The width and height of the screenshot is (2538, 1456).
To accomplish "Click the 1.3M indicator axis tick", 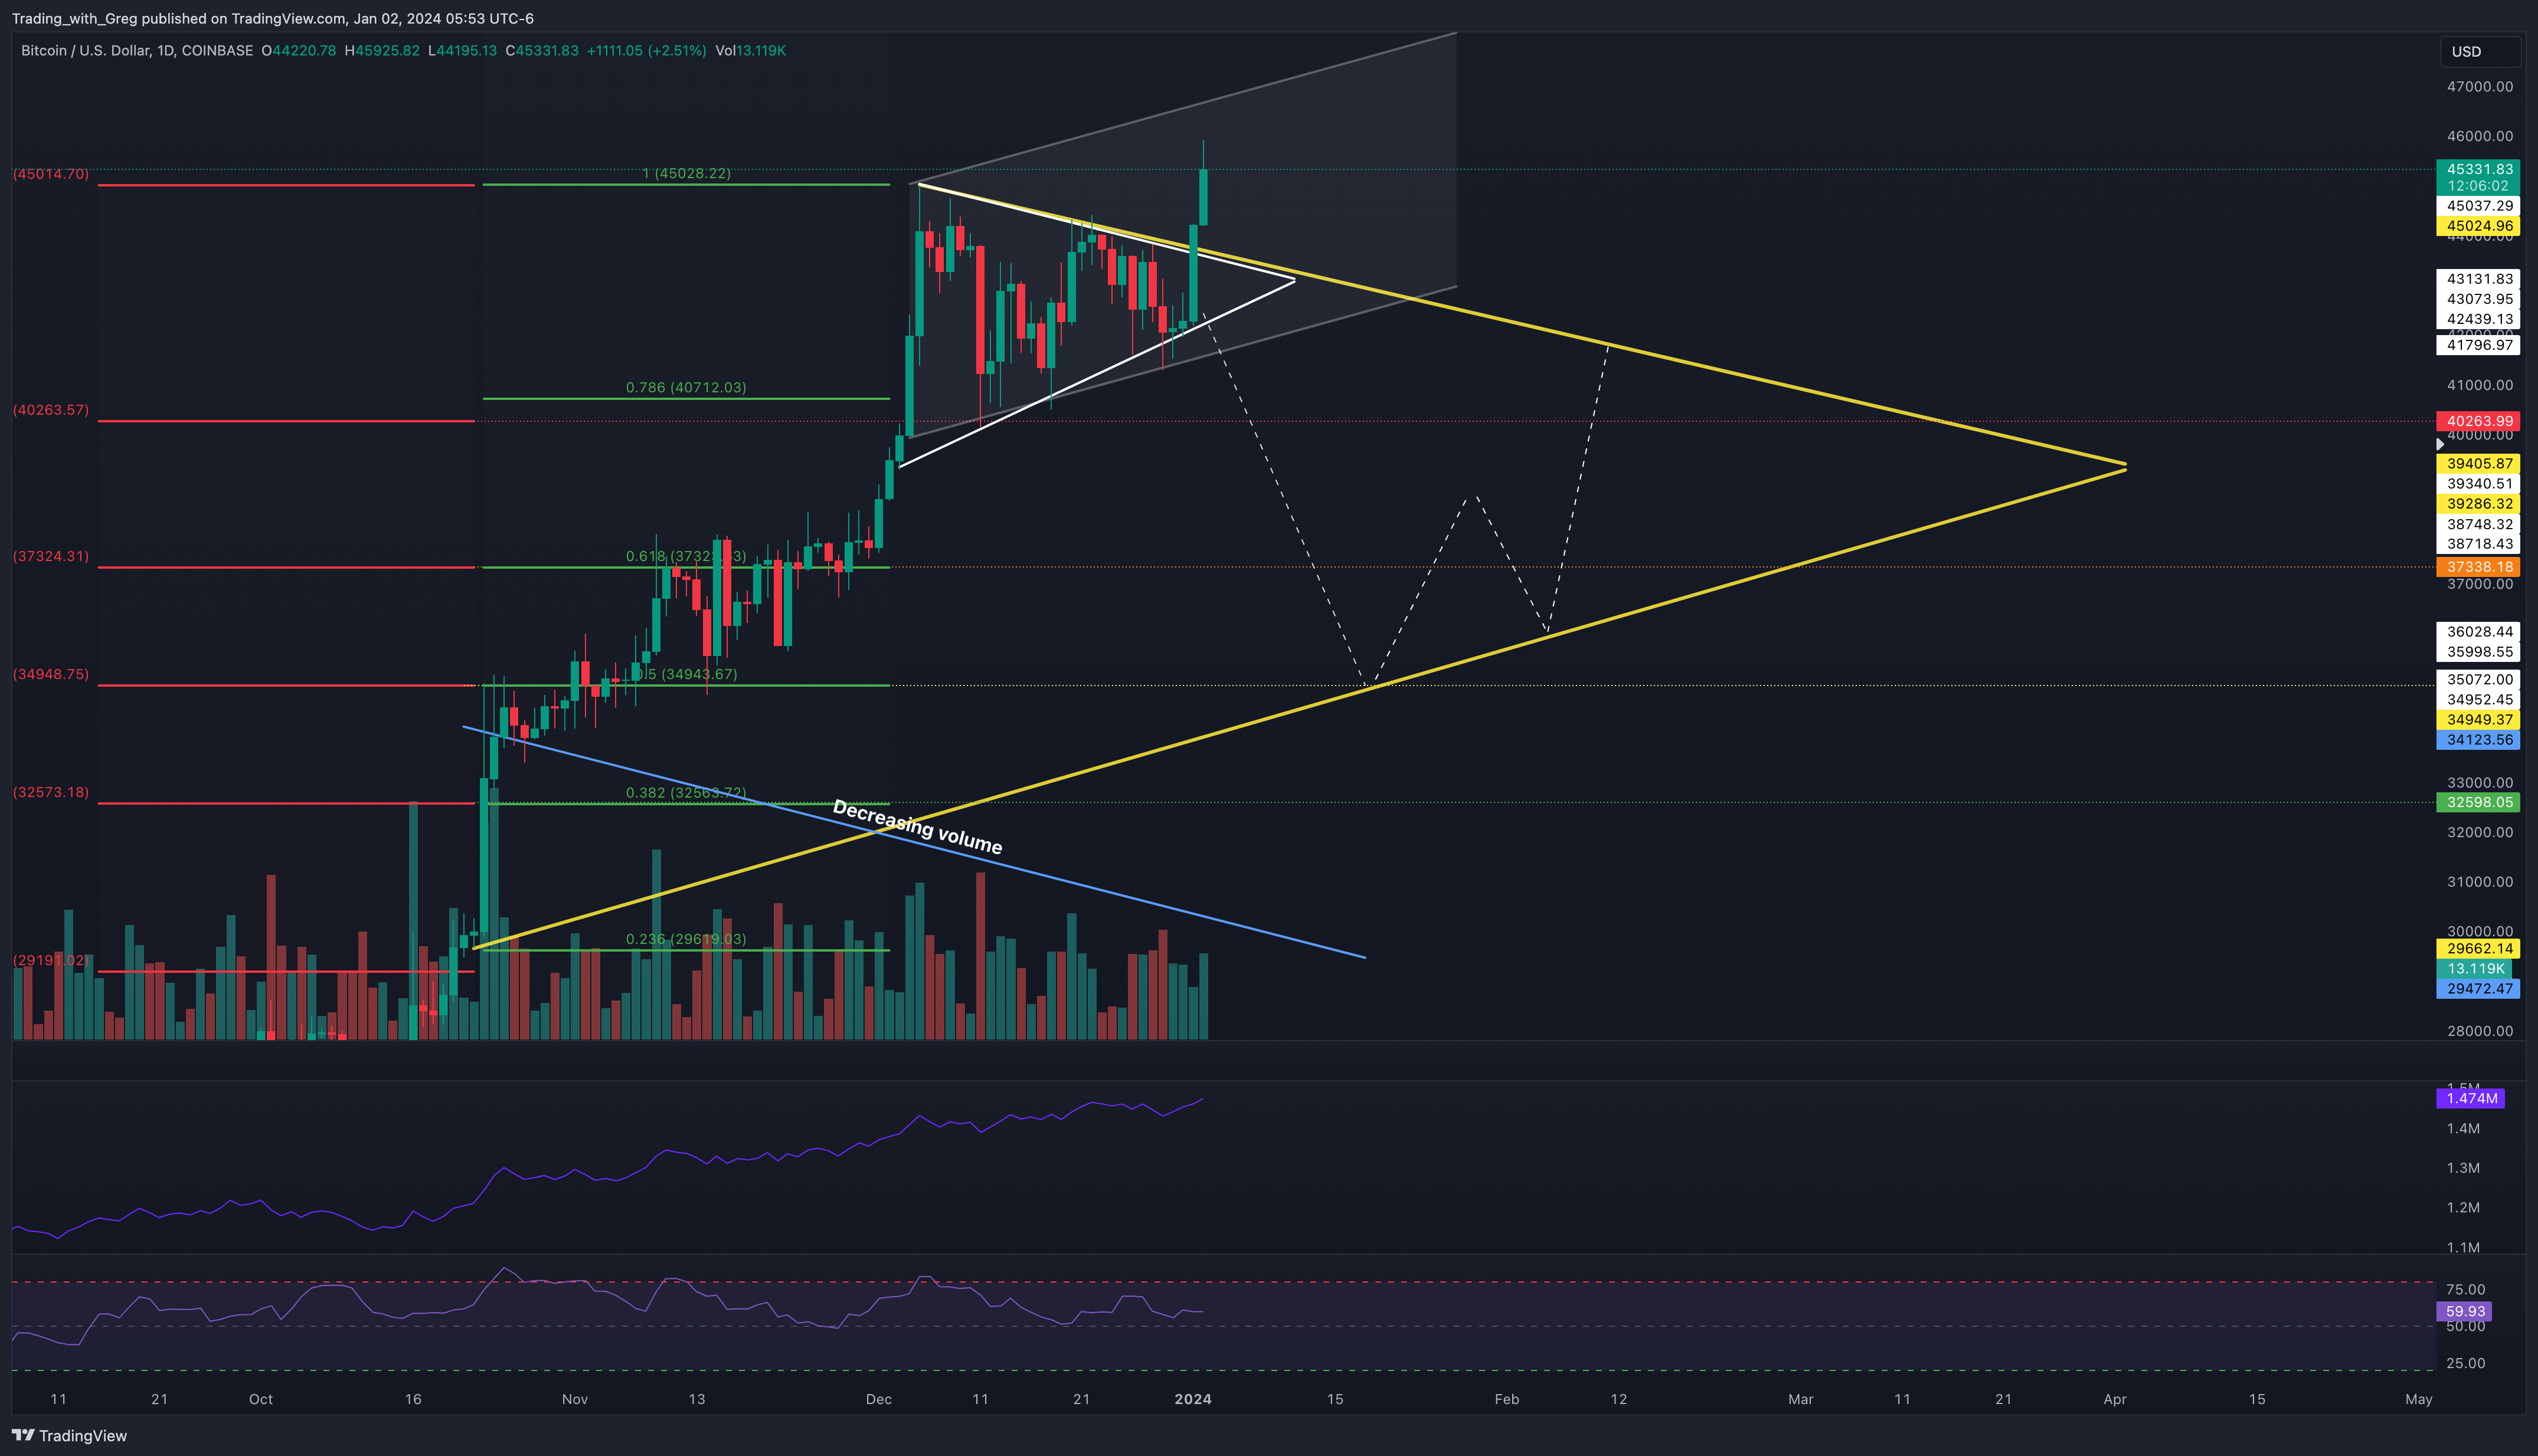I will tap(2463, 1168).
